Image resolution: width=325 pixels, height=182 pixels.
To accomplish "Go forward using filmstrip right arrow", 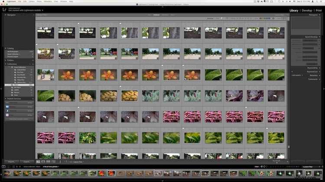I will 20,166.
